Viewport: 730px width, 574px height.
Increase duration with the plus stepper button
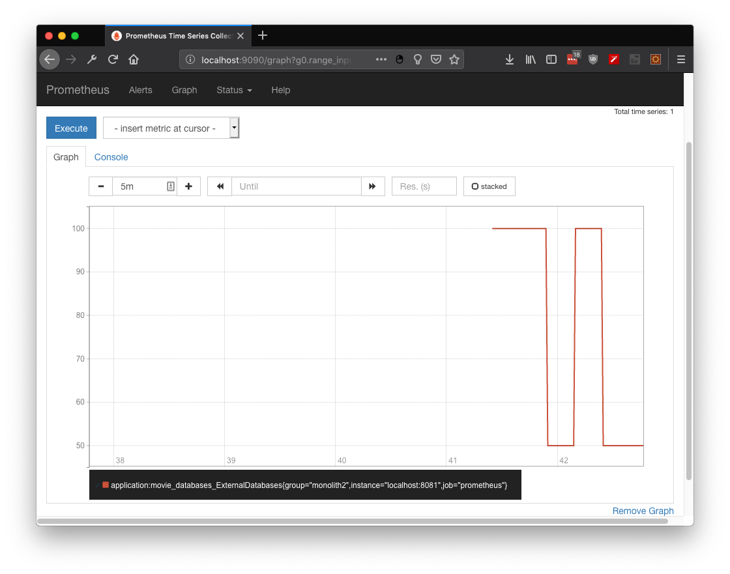[x=188, y=186]
